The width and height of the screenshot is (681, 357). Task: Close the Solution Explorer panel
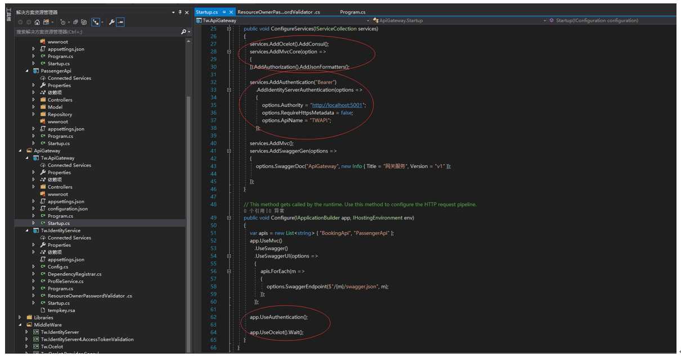pos(187,12)
